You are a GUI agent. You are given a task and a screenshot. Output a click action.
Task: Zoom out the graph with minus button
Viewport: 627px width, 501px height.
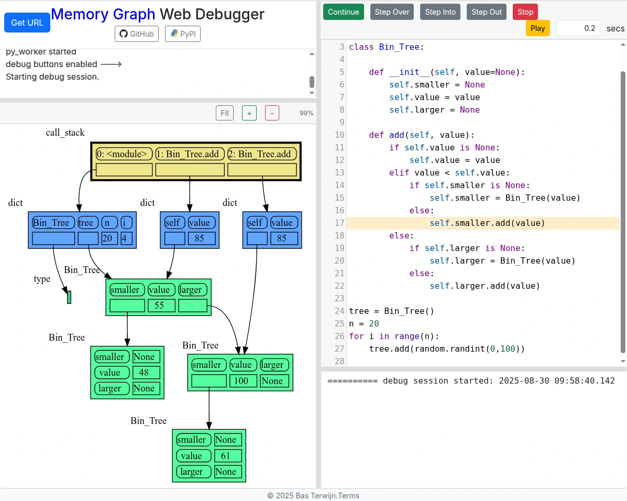coord(272,113)
